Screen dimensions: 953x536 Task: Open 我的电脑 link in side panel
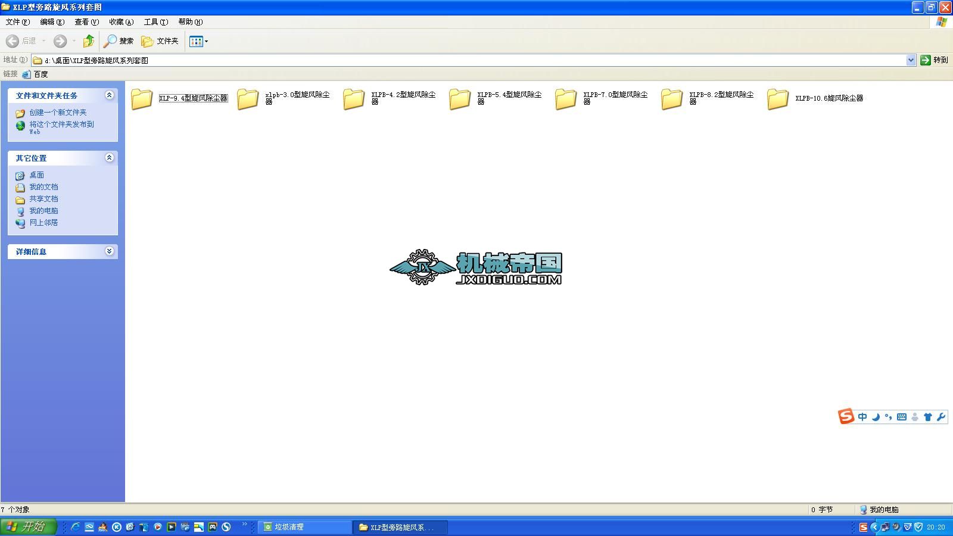(43, 211)
